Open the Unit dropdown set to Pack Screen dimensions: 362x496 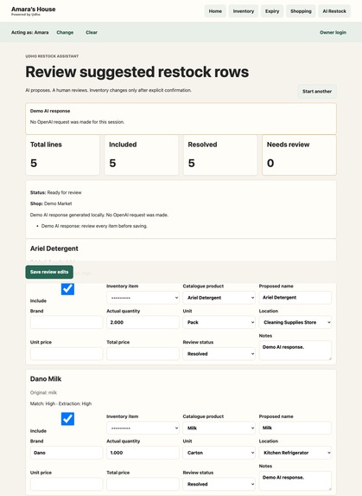[x=219, y=322]
